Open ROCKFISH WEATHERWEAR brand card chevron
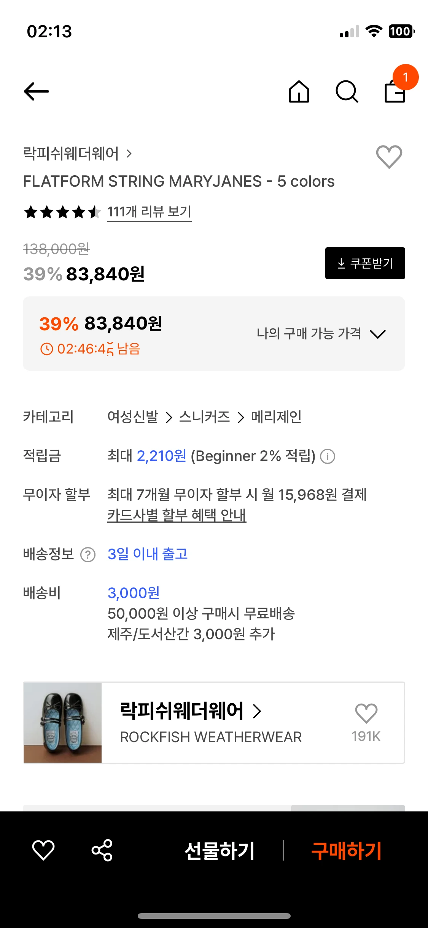 click(x=257, y=711)
